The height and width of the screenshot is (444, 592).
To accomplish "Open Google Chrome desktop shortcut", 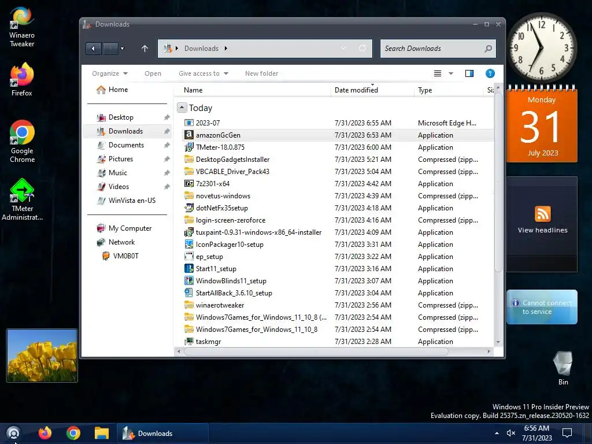I will tap(22, 141).
